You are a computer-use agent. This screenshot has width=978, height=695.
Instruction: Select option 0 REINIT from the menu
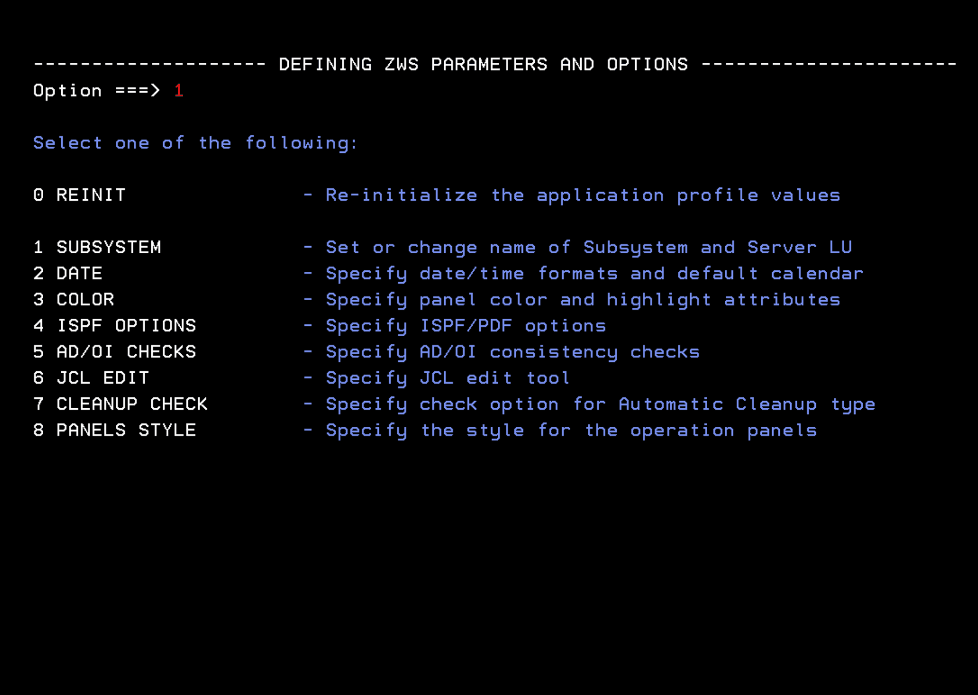pos(80,195)
